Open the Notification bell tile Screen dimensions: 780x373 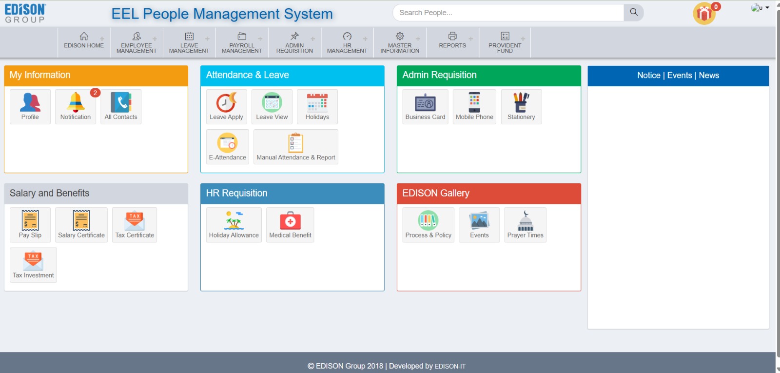click(x=76, y=107)
